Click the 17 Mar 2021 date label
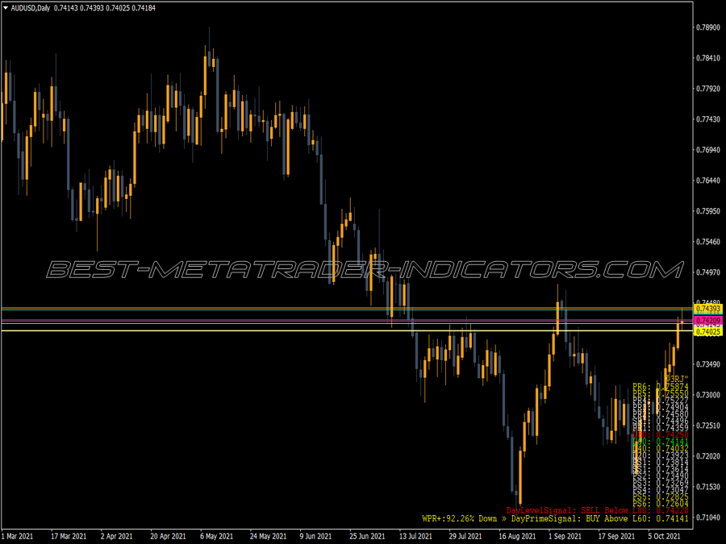Viewport: 726px width, 544px height. pos(68,536)
